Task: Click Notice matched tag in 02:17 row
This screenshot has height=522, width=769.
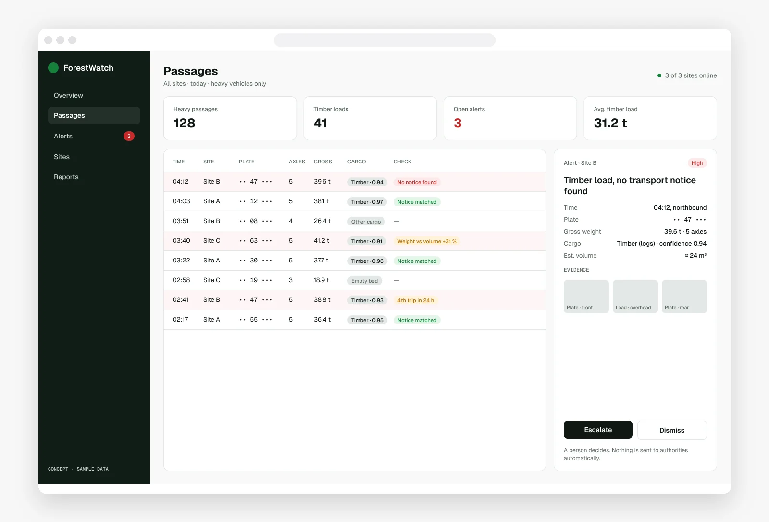Action: [x=417, y=320]
